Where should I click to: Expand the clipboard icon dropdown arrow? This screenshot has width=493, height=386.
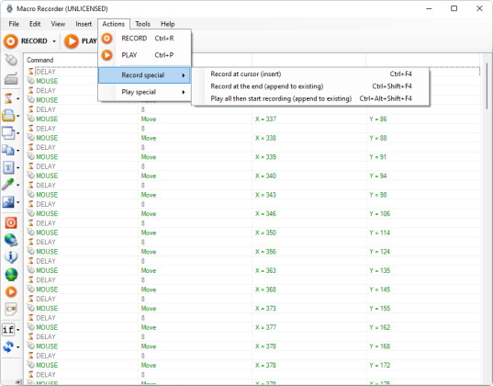(x=18, y=116)
